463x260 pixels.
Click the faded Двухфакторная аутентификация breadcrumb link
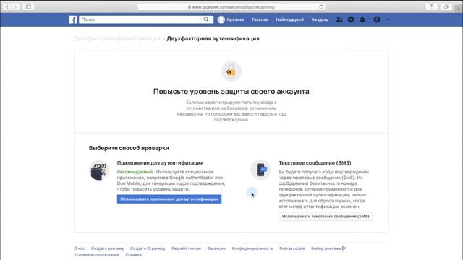click(117, 38)
